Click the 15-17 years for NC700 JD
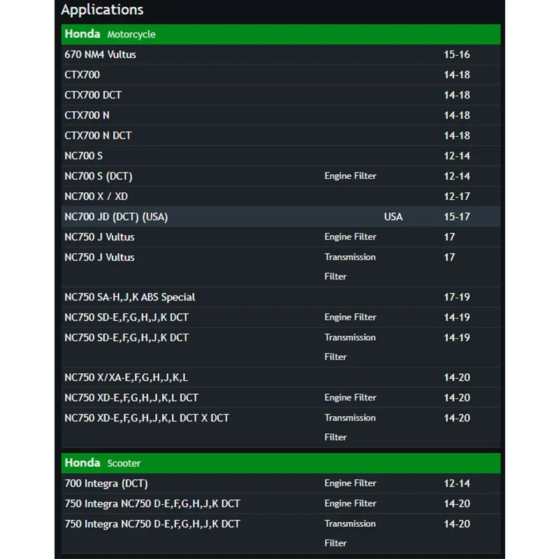This screenshot has width=559, height=559. click(x=457, y=217)
